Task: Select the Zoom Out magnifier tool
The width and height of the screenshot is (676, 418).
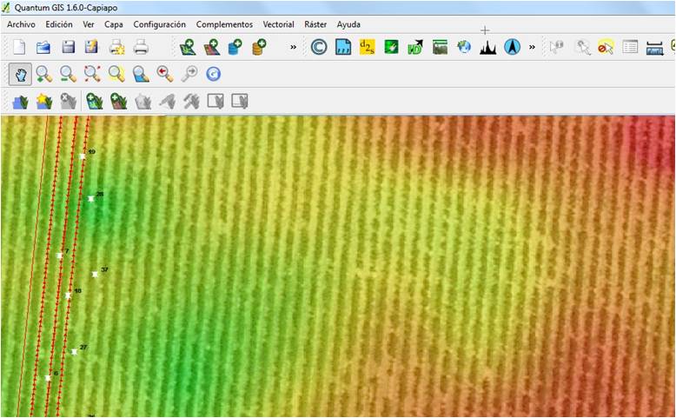Action: point(68,74)
